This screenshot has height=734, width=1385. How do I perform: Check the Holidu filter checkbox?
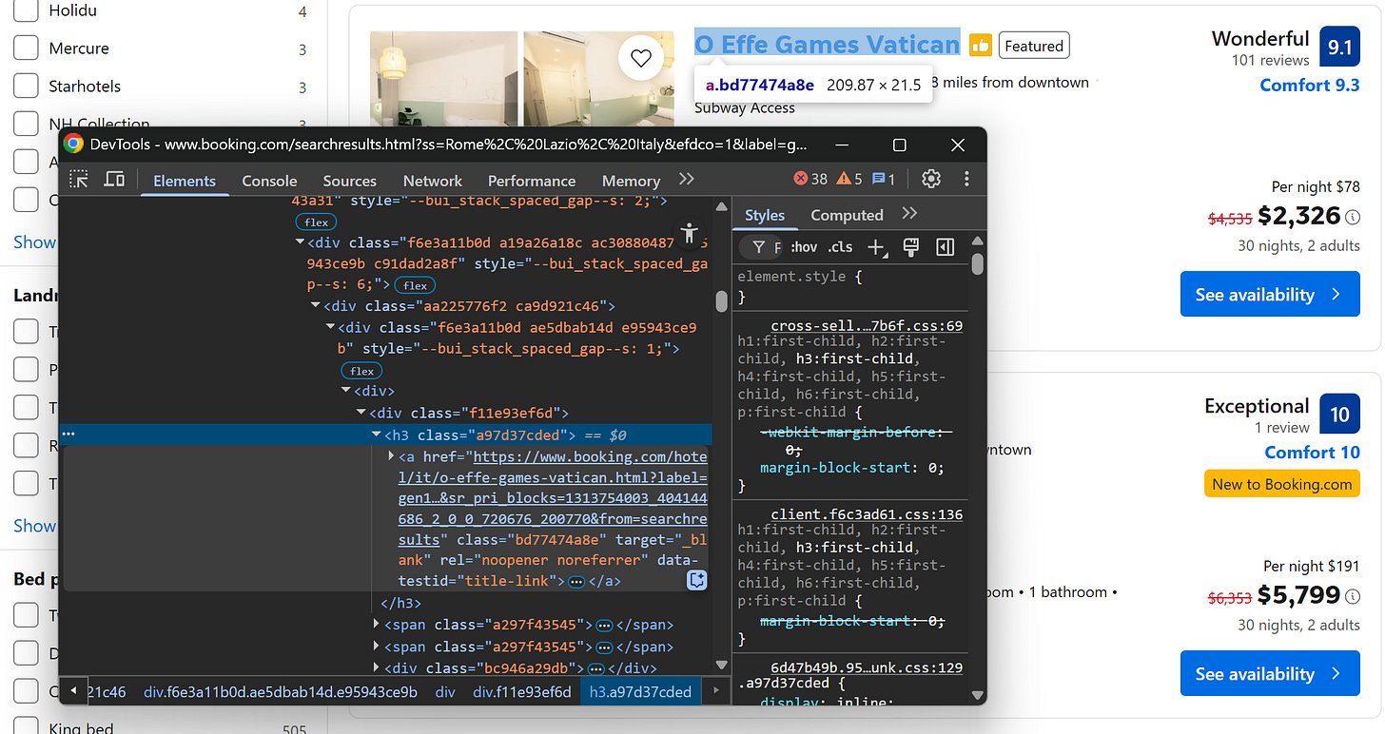tap(26, 11)
